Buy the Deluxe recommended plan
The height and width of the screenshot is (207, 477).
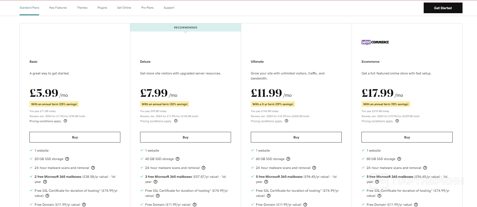coord(185,137)
